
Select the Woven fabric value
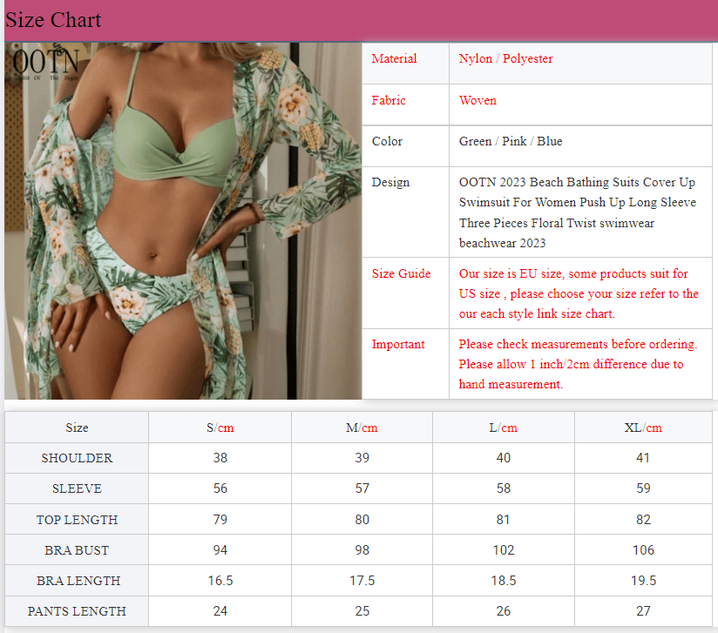478,100
